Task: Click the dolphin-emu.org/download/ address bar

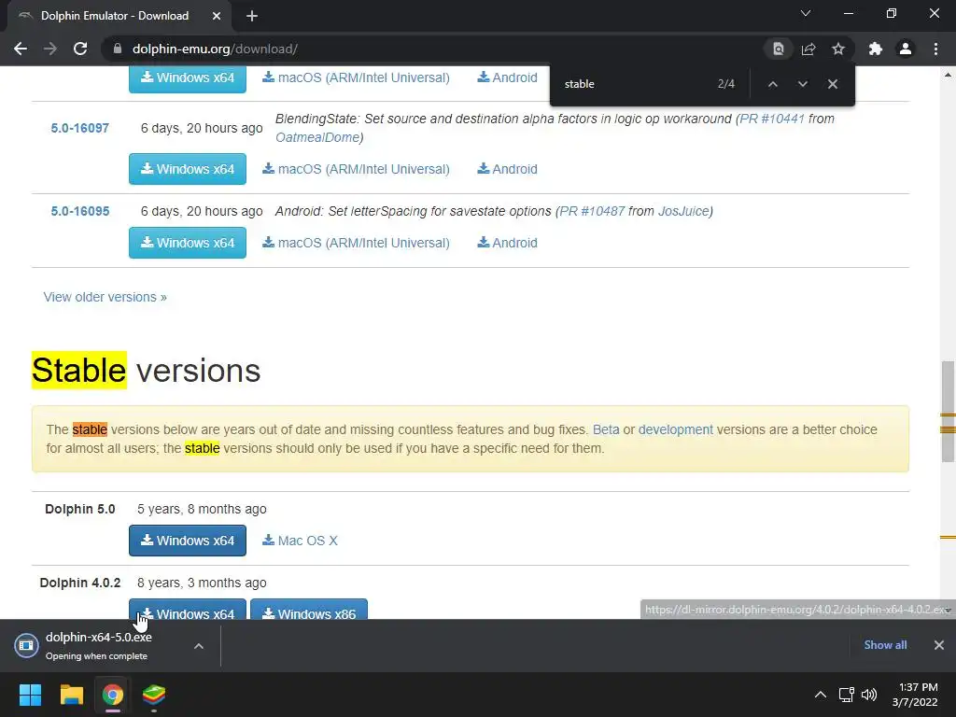Action: [x=215, y=49]
